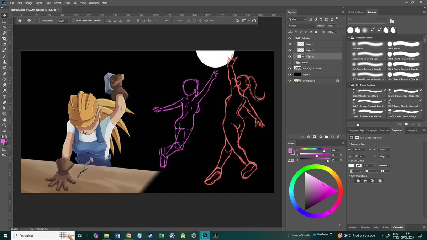The image size is (427, 240).
Task: Select the Crop tool
Action: [5, 38]
